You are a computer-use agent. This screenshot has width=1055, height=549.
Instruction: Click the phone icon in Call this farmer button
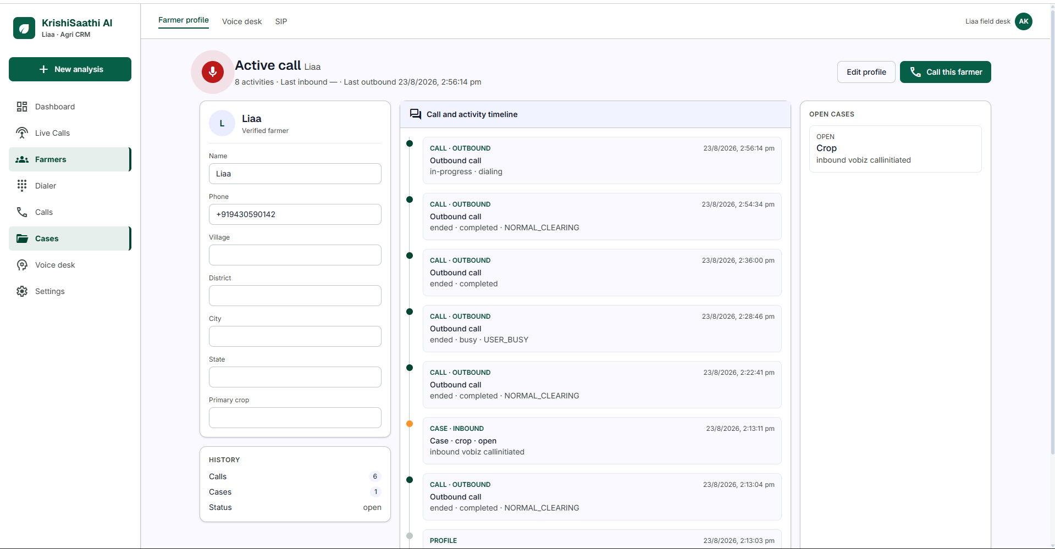point(915,72)
